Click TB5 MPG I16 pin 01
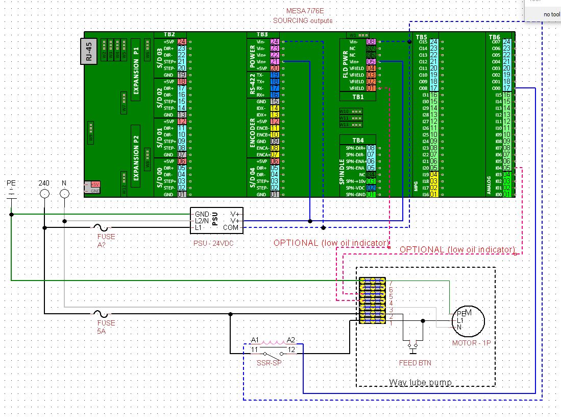 click(433, 195)
